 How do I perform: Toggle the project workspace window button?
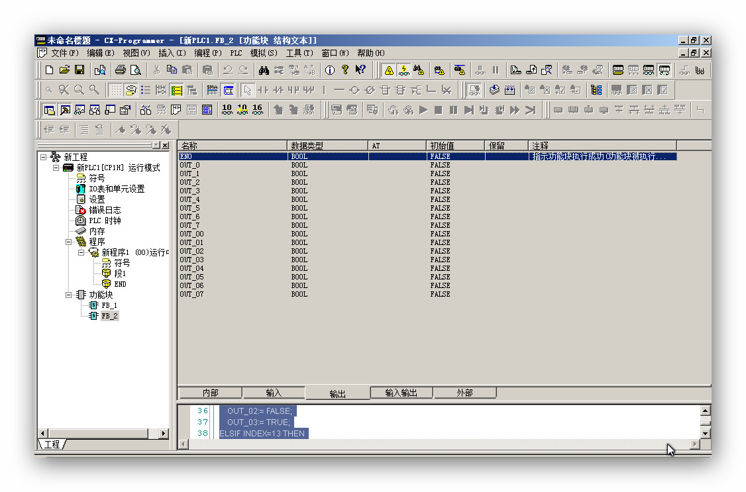pos(49,110)
